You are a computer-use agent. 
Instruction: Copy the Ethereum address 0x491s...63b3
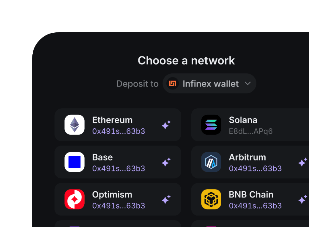click(x=119, y=131)
